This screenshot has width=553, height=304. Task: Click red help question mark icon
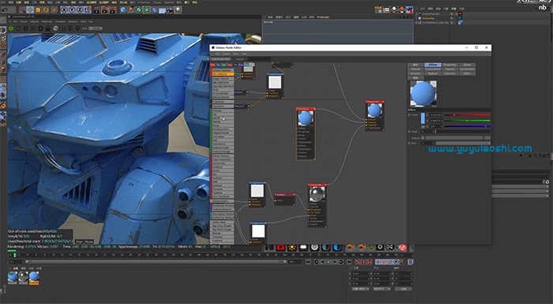click(x=403, y=248)
